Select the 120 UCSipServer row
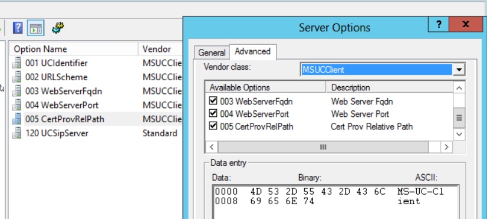Image resolution: width=487 pixels, height=219 pixels. [57, 133]
